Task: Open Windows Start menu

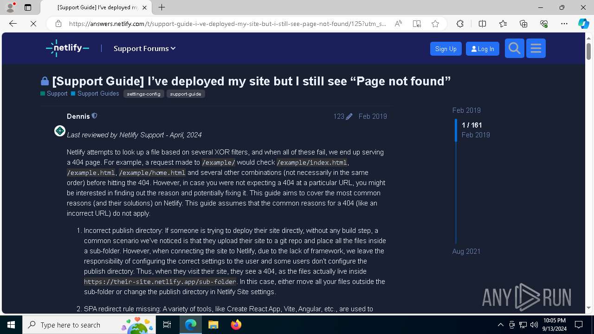Action: (x=11, y=325)
